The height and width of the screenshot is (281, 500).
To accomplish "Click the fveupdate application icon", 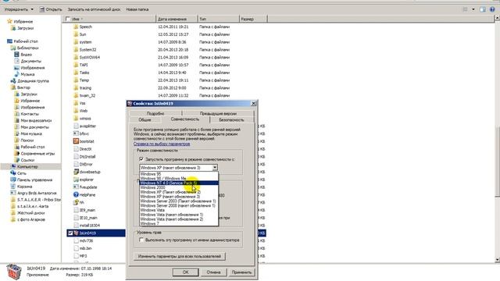I will click(76, 187).
